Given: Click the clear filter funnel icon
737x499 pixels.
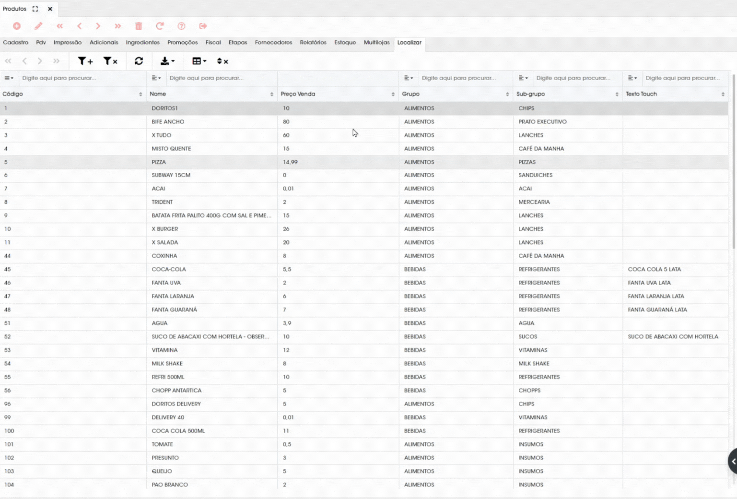Looking at the screenshot, I should [110, 61].
